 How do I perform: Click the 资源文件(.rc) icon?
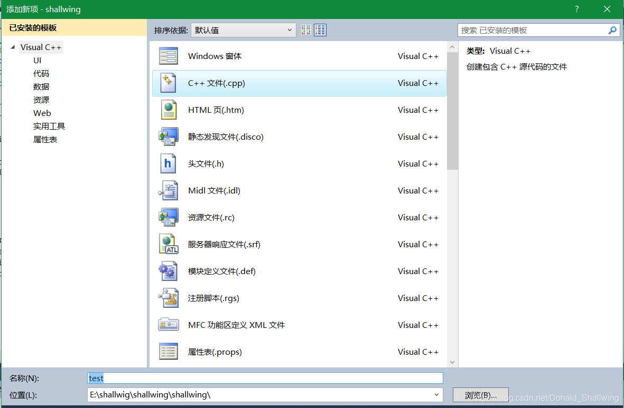(169, 218)
